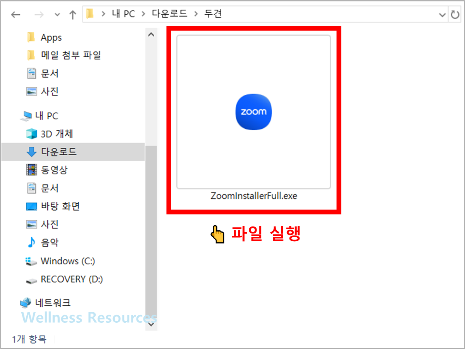Click the Windows (C:) drive icon
The image size is (465, 349).
click(x=31, y=261)
